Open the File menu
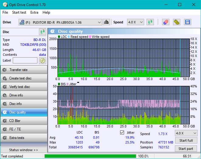 pyautogui.click(x=5, y=12)
